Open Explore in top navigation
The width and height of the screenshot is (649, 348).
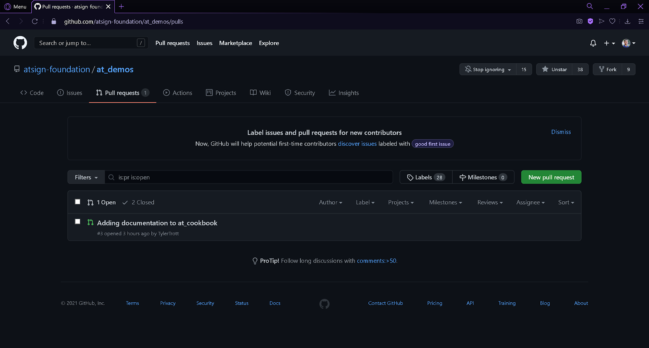pyautogui.click(x=269, y=43)
